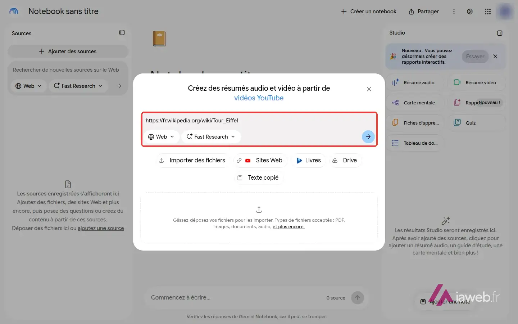Create Fiches d'apprentissage flashcards
This screenshot has height=324, width=518.
pyautogui.click(x=415, y=123)
